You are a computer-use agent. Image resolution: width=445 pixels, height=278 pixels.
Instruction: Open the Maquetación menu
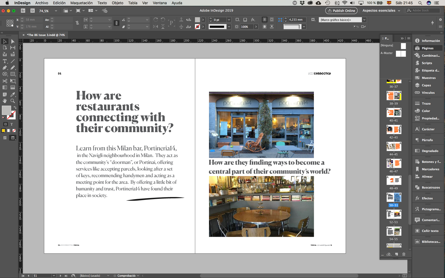(81, 3)
